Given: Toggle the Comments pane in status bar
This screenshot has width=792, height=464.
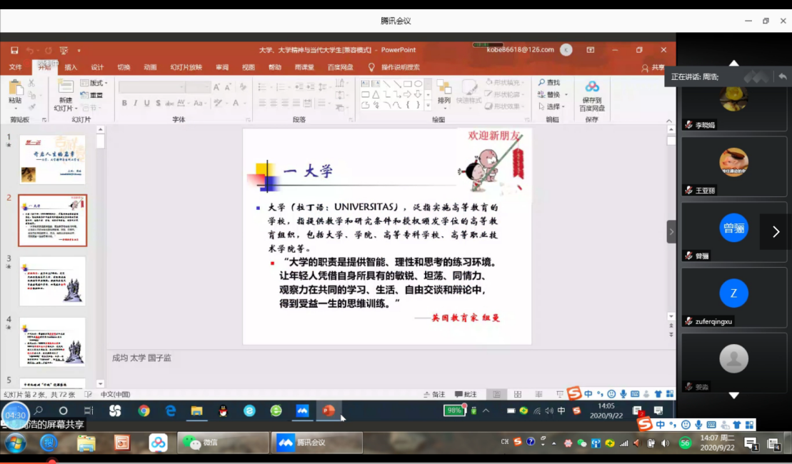Looking at the screenshot, I should (x=465, y=394).
